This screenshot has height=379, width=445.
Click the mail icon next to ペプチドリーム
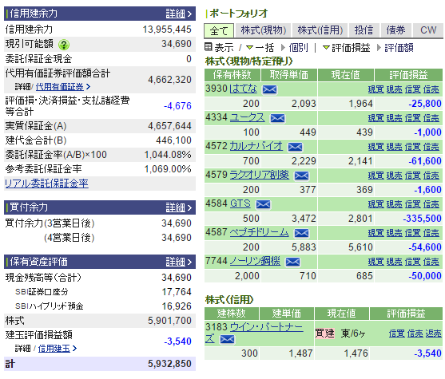point(301,233)
